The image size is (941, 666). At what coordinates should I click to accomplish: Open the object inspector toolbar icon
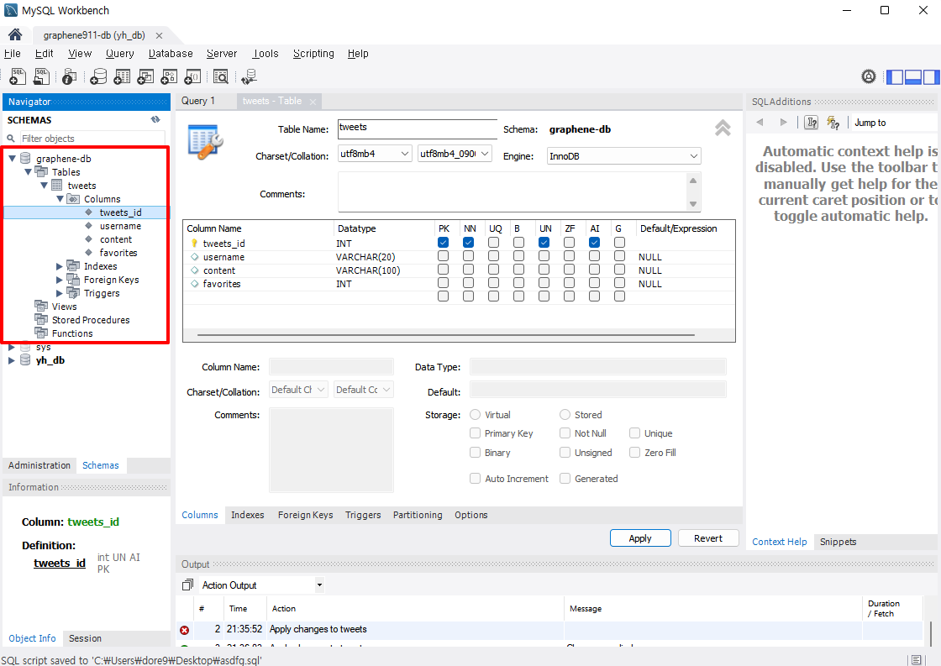click(x=69, y=76)
